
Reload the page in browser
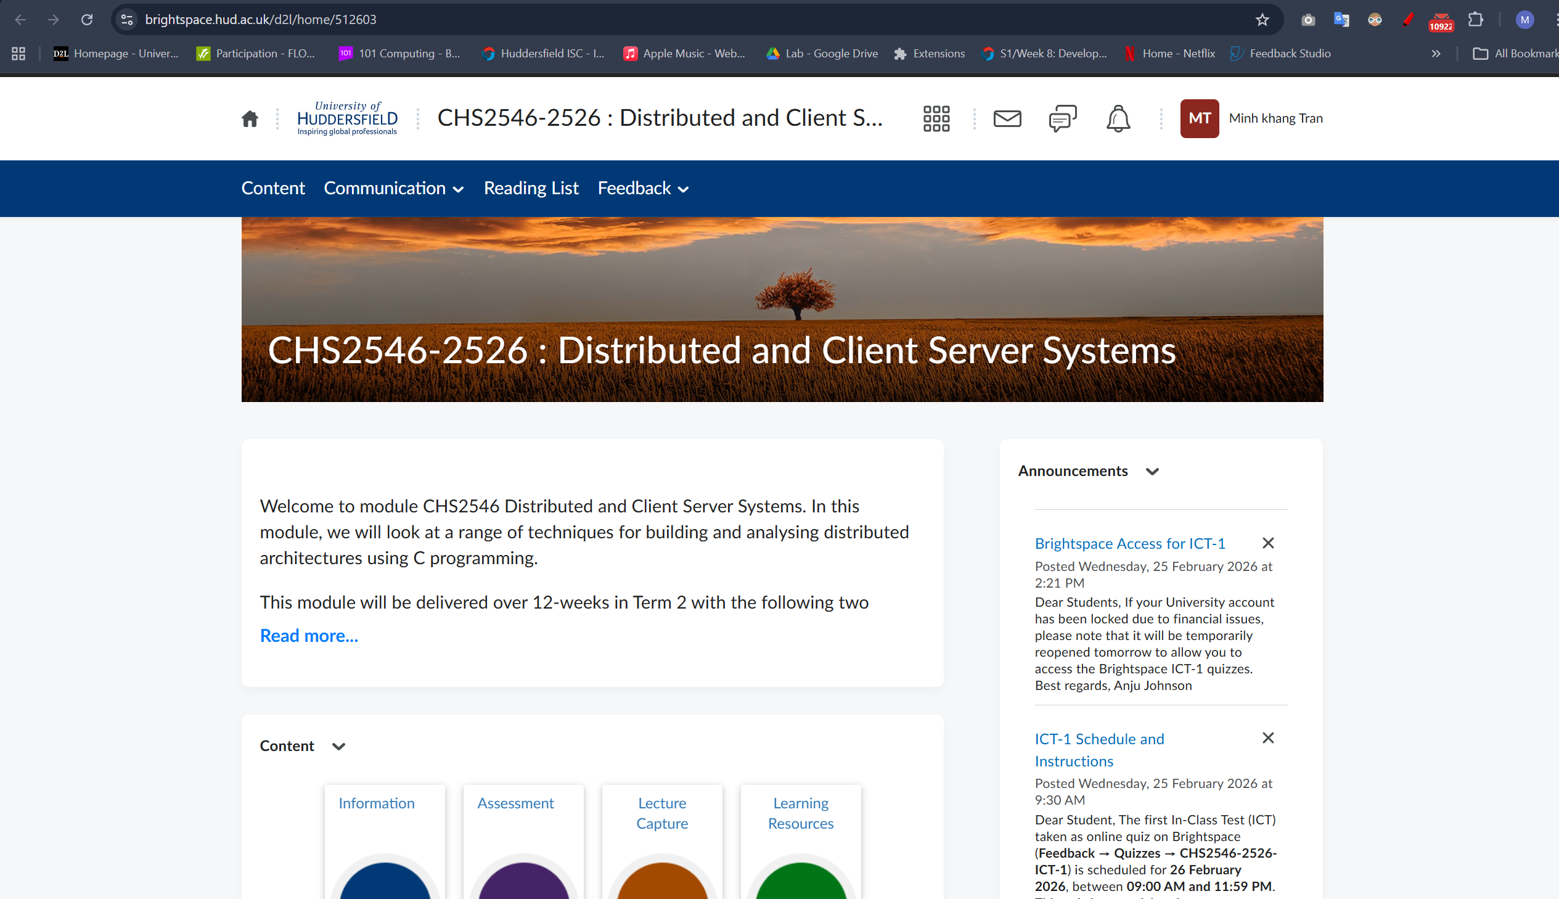coord(87,20)
